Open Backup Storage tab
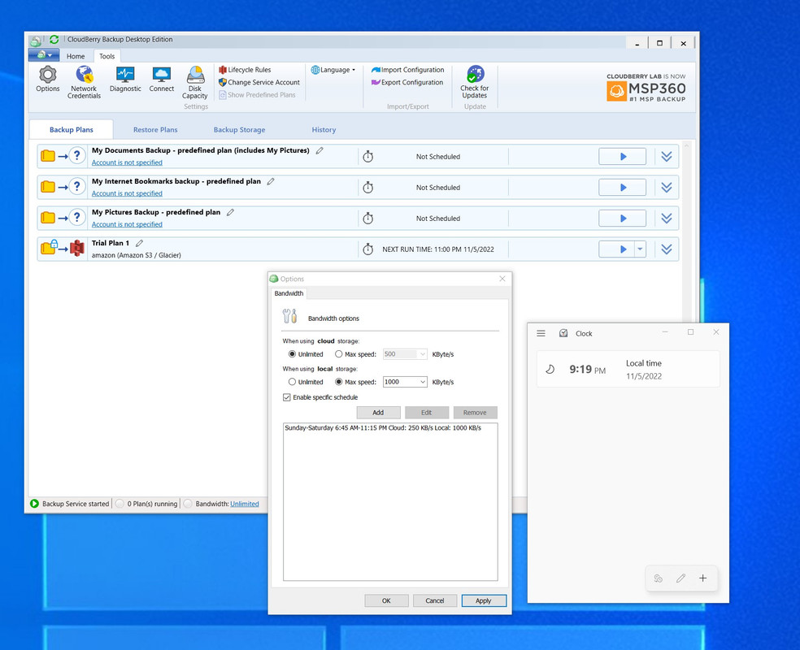The height and width of the screenshot is (650, 800). [239, 129]
